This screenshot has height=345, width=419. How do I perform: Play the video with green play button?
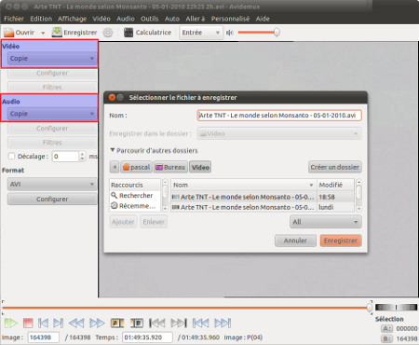pos(11,324)
